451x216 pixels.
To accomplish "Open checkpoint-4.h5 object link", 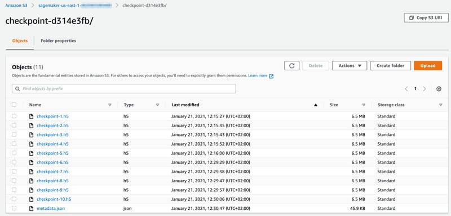I will (52, 144).
